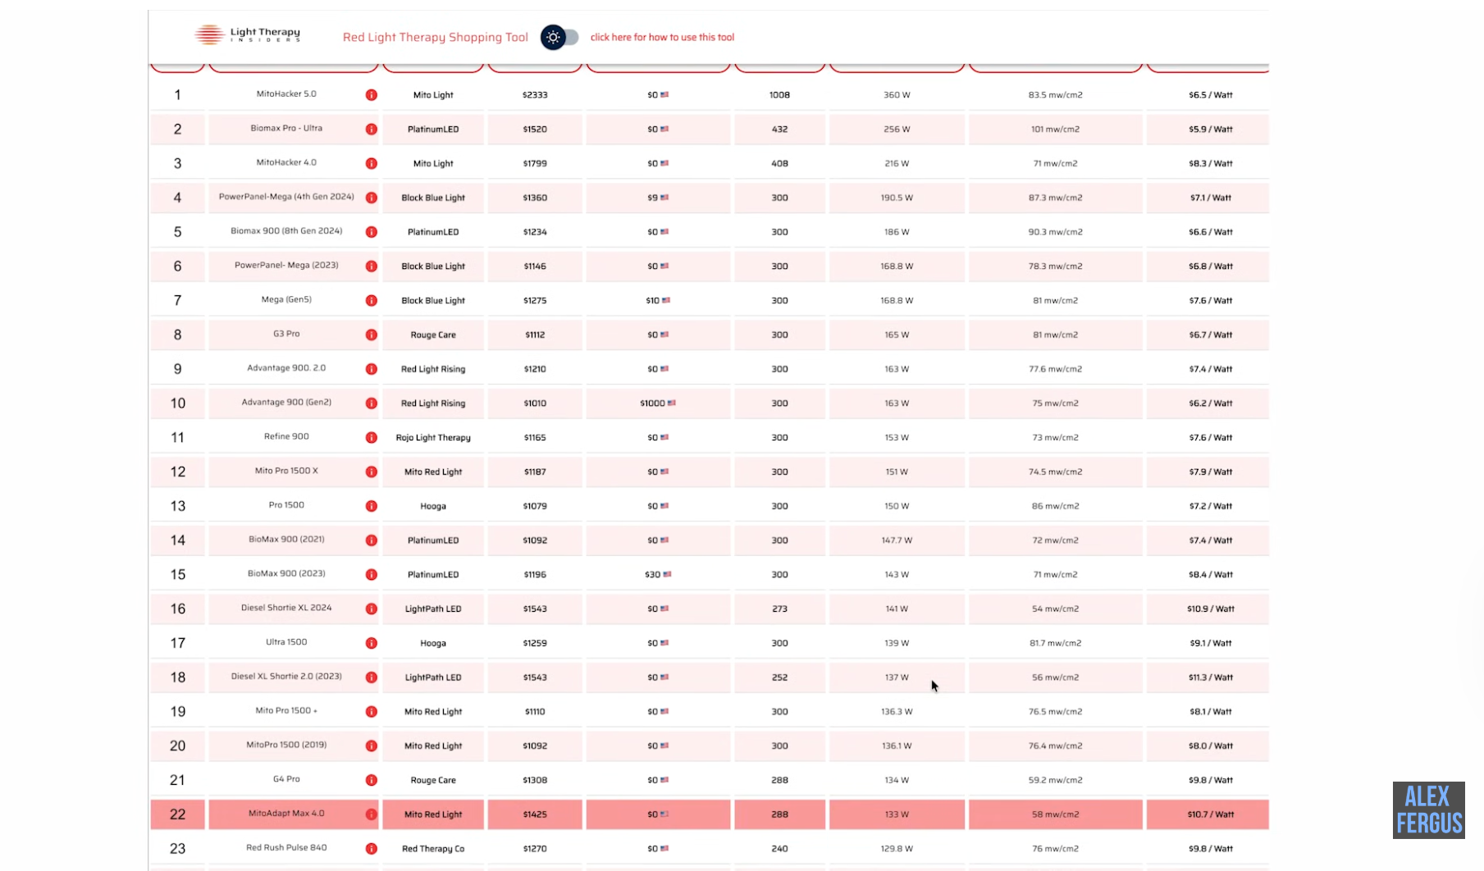
Task: Click info icon for Diesel Shortie XL 2024
Action: point(372,609)
